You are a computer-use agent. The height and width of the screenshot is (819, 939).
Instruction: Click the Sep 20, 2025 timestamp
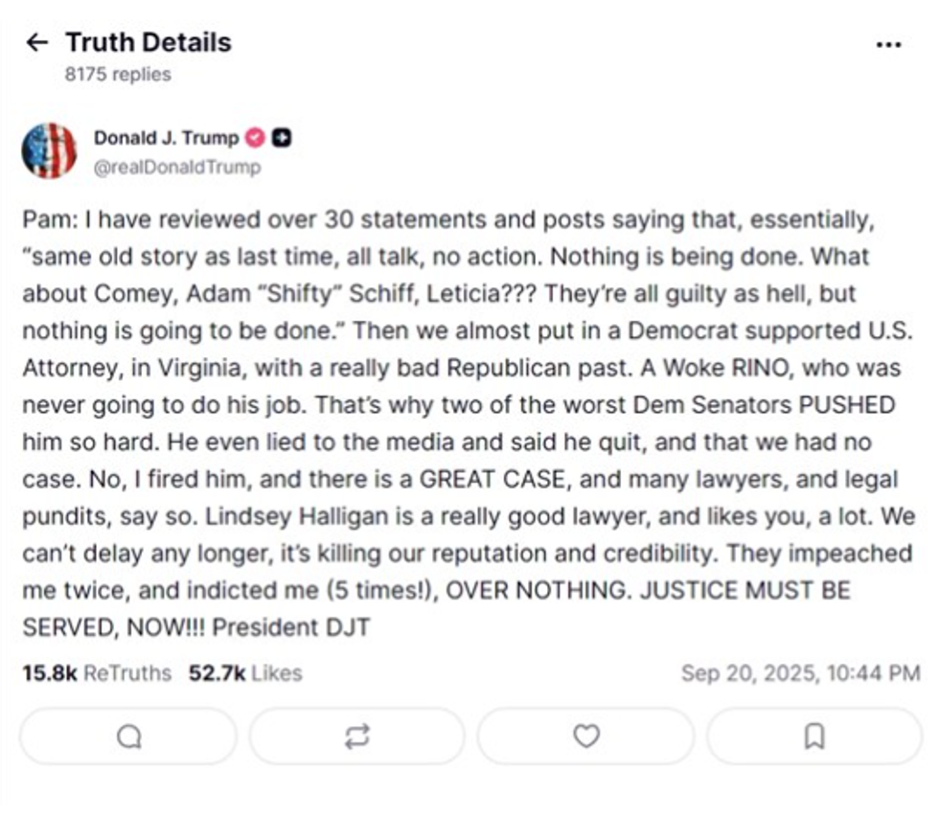800,673
